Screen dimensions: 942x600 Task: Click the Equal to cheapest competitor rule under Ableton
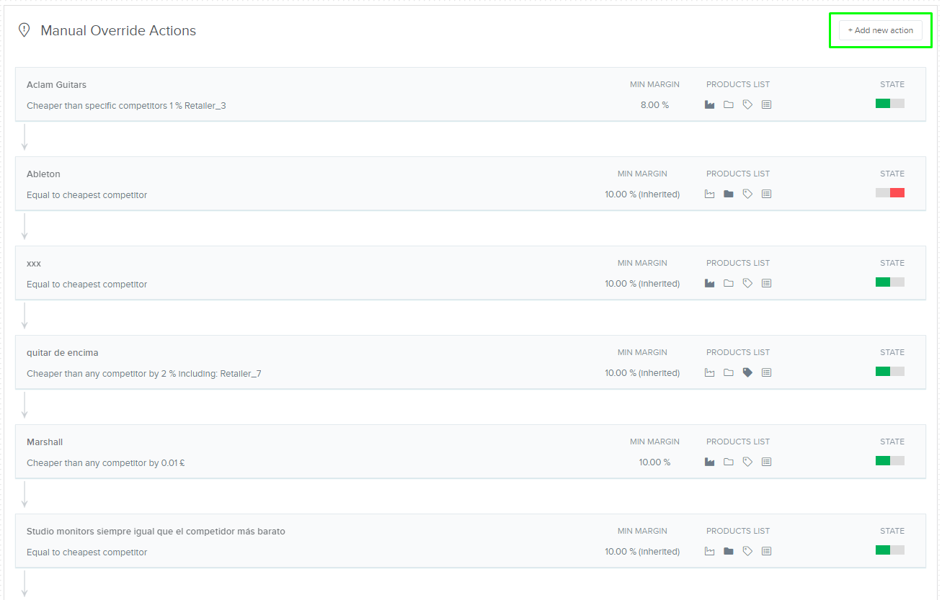86,195
